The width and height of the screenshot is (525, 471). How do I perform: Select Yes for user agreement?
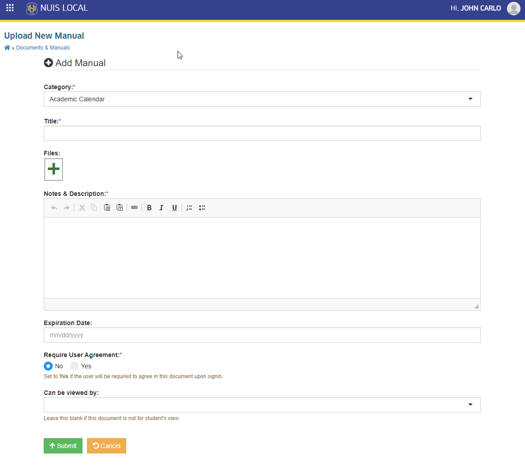pos(74,366)
